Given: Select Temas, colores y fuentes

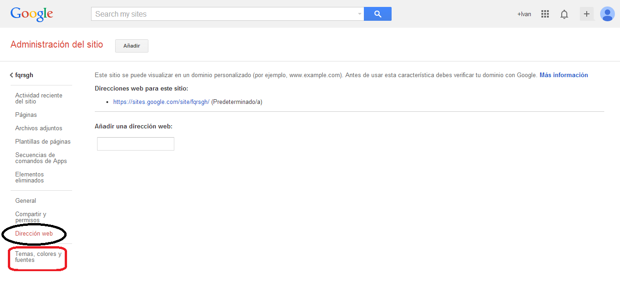Looking at the screenshot, I should coord(38,257).
